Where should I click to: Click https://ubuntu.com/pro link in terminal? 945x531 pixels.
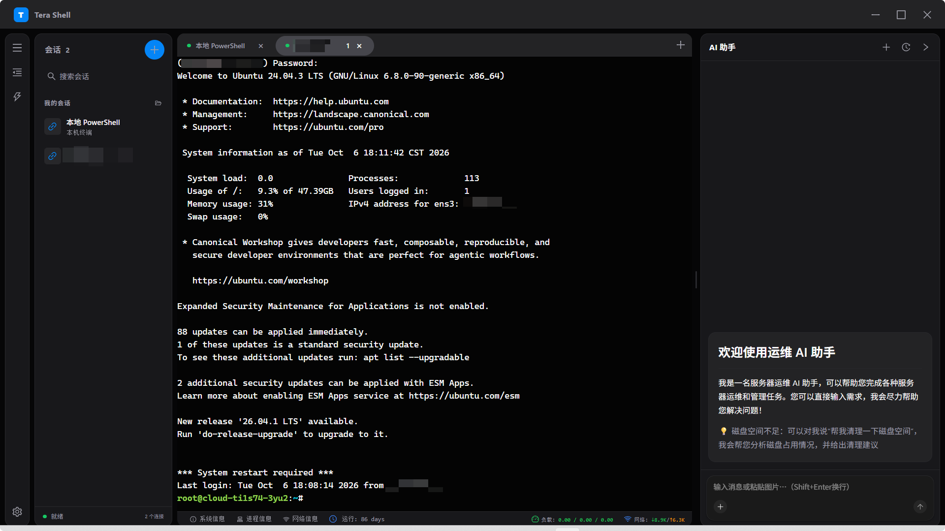pos(328,127)
